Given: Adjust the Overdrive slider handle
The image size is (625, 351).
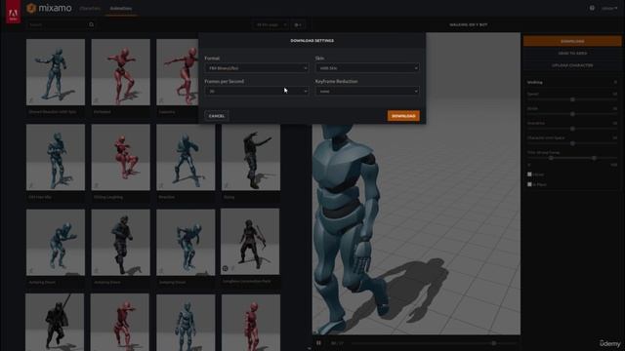Looking at the screenshot, I should [x=572, y=129].
